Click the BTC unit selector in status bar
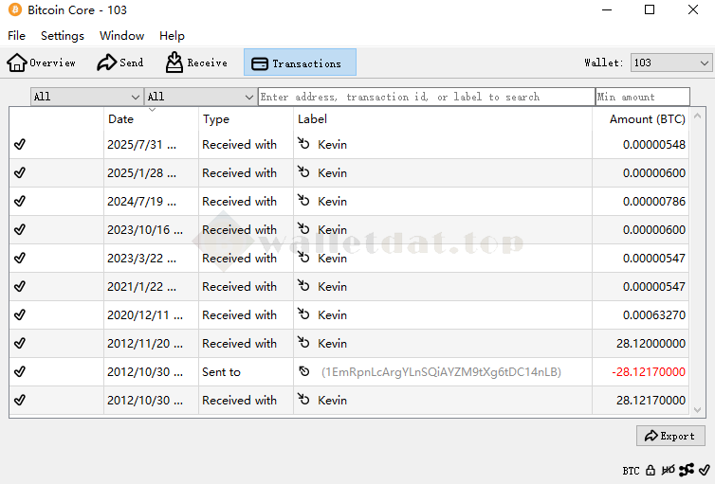This screenshot has height=484, width=715. 631,470
